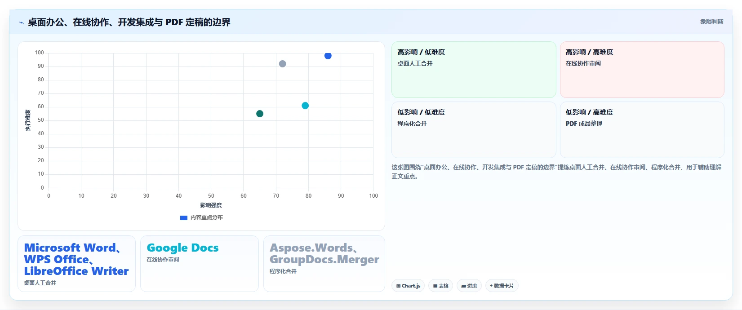Screen dimensions: 742x310
Task: Click the 象限判断 label in header
Action: 711,22
